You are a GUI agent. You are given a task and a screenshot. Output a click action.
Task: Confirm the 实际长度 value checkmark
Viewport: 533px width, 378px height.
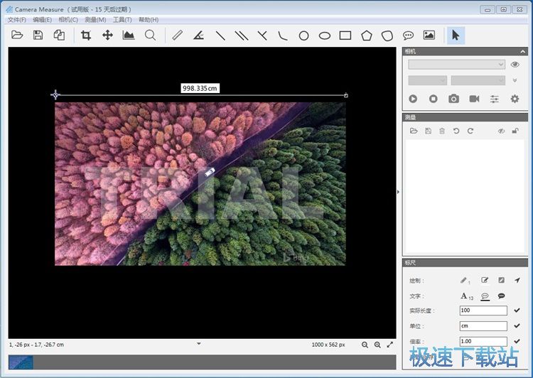click(517, 310)
